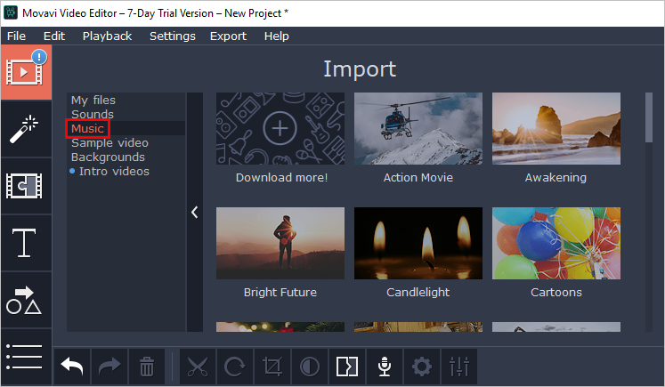Select Backgrounds category
The image size is (665, 387).
(126, 157)
